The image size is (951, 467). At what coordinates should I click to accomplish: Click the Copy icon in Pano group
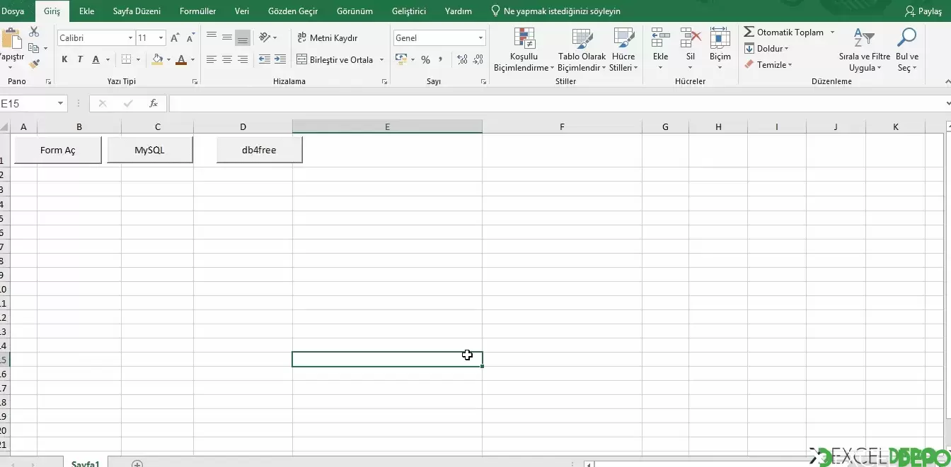(33, 48)
